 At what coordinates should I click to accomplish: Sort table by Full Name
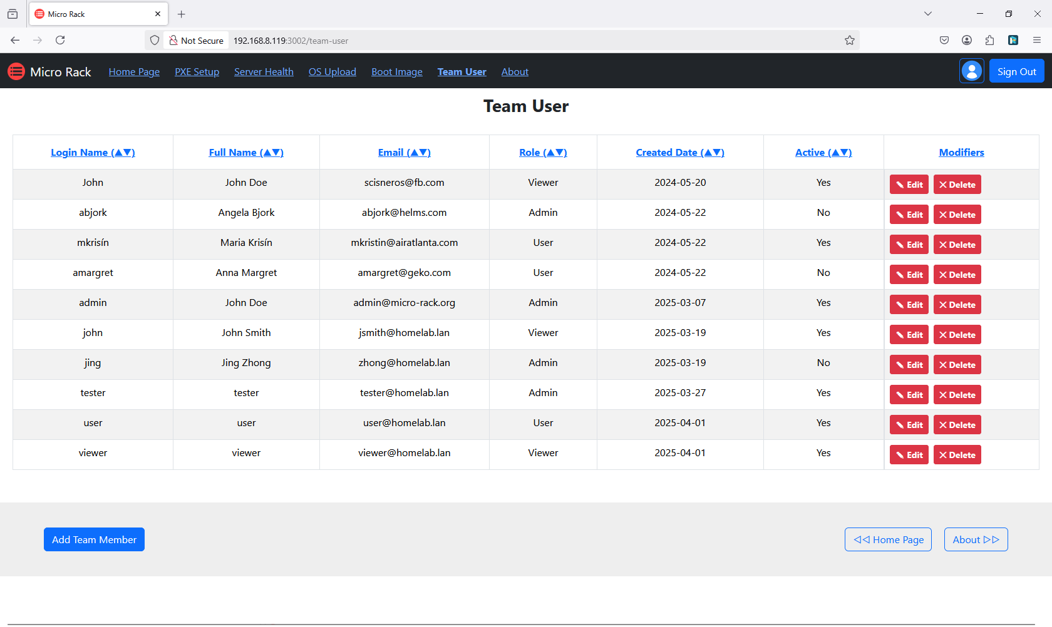246,152
